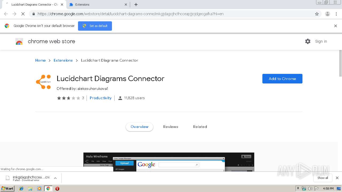Switch to the Extensions tab
The height and width of the screenshot is (192, 342).
point(98,5)
